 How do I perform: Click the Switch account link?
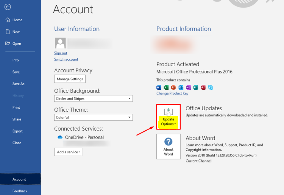tap(66, 59)
